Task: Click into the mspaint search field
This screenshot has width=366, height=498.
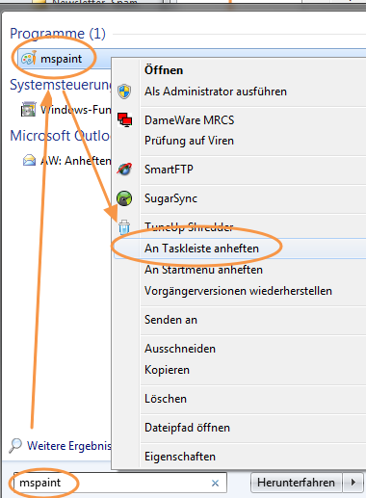Action: (113, 483)
